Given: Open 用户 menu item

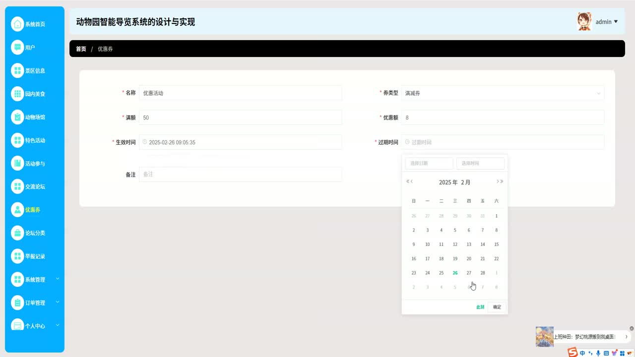Looking at the screenshot, I should (x=35, y=47).
